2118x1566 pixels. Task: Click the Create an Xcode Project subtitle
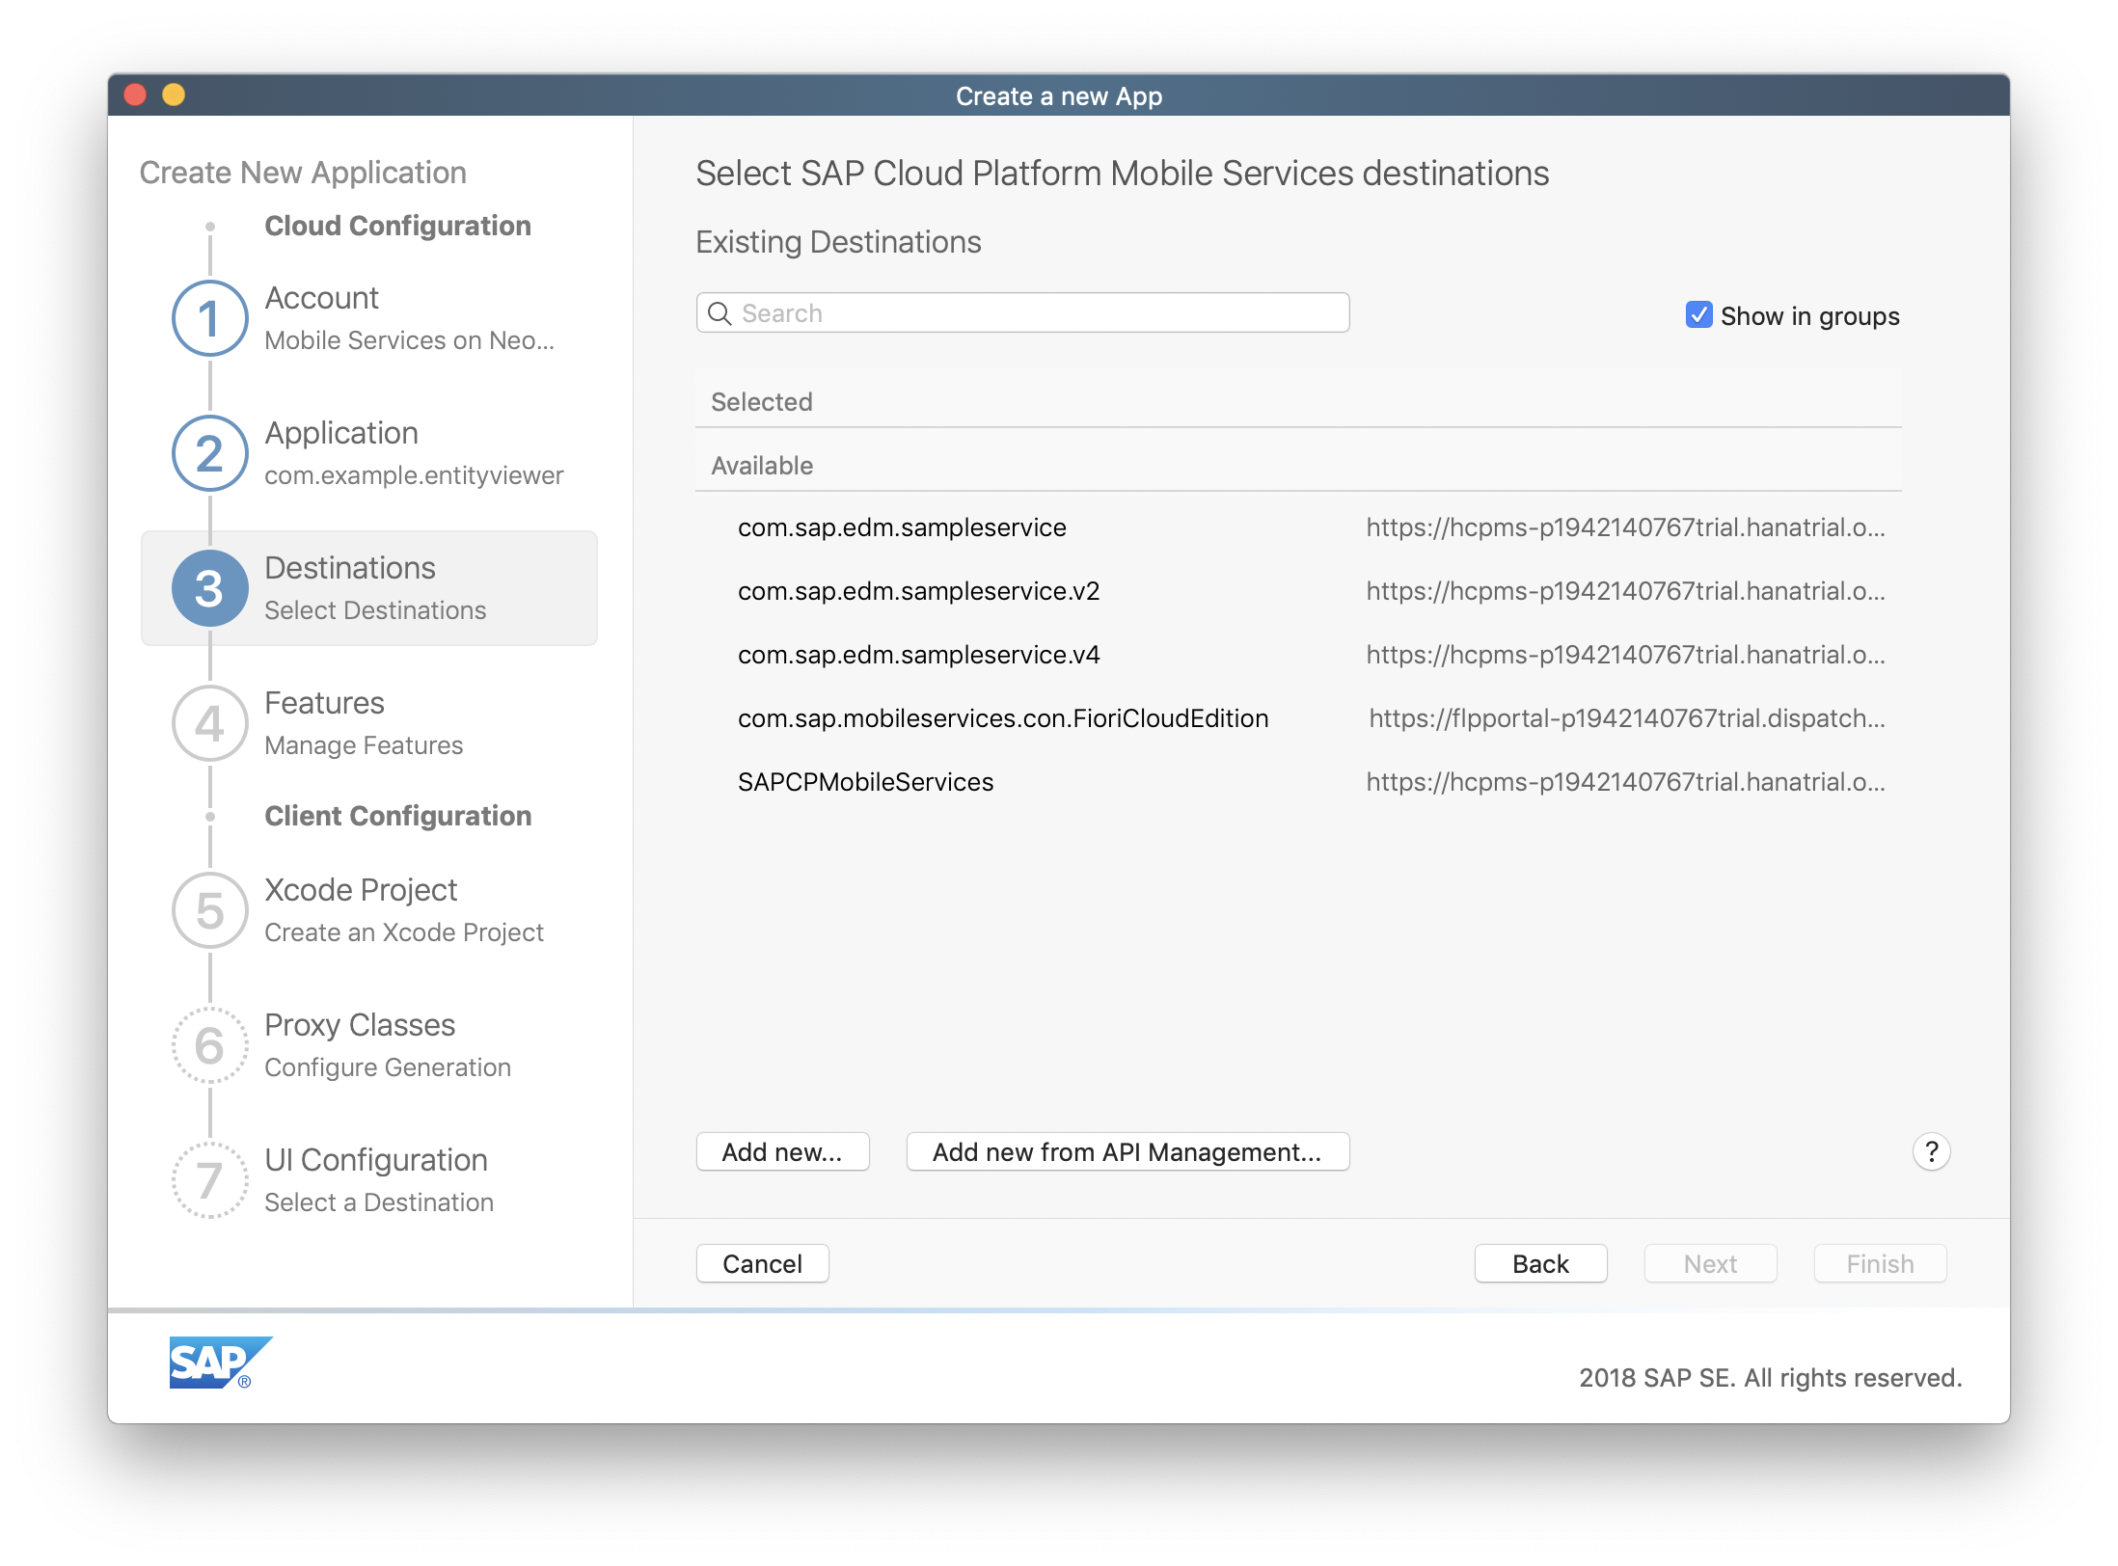[x=404, y=932]
